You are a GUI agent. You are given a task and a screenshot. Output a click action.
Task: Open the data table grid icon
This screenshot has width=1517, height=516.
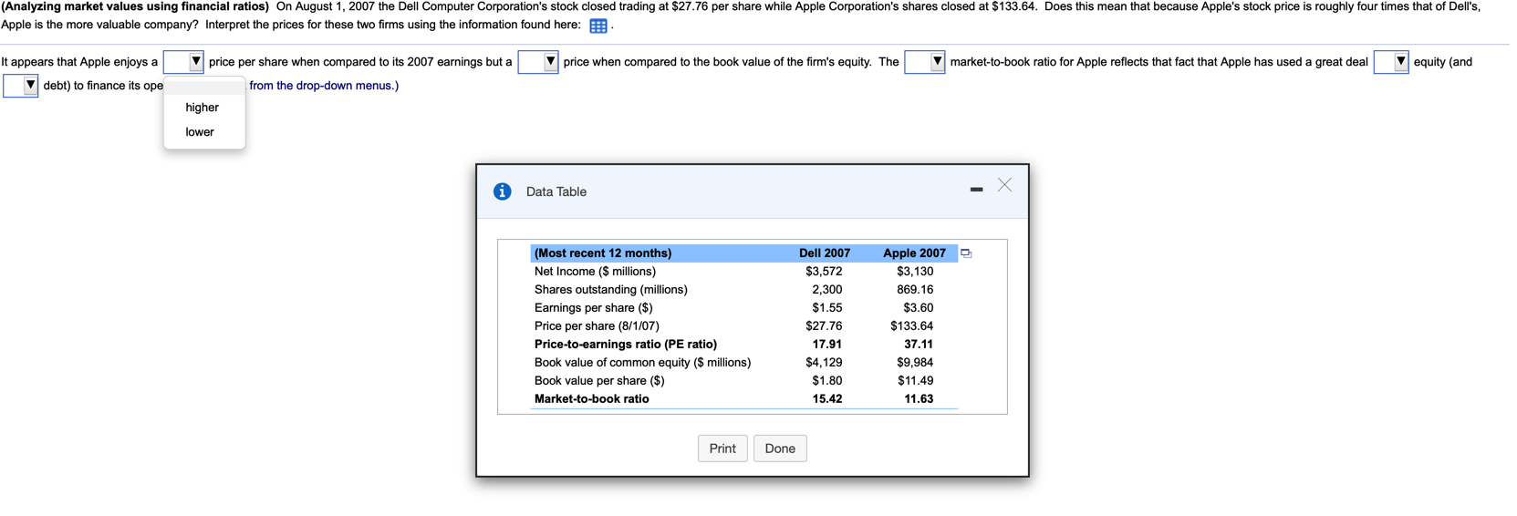pos(598,26)
